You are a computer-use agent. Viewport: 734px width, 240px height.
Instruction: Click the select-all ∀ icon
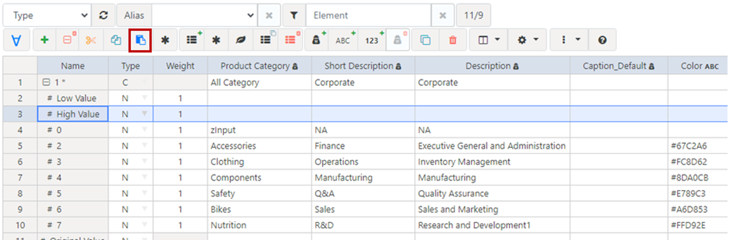pos(16,40)
